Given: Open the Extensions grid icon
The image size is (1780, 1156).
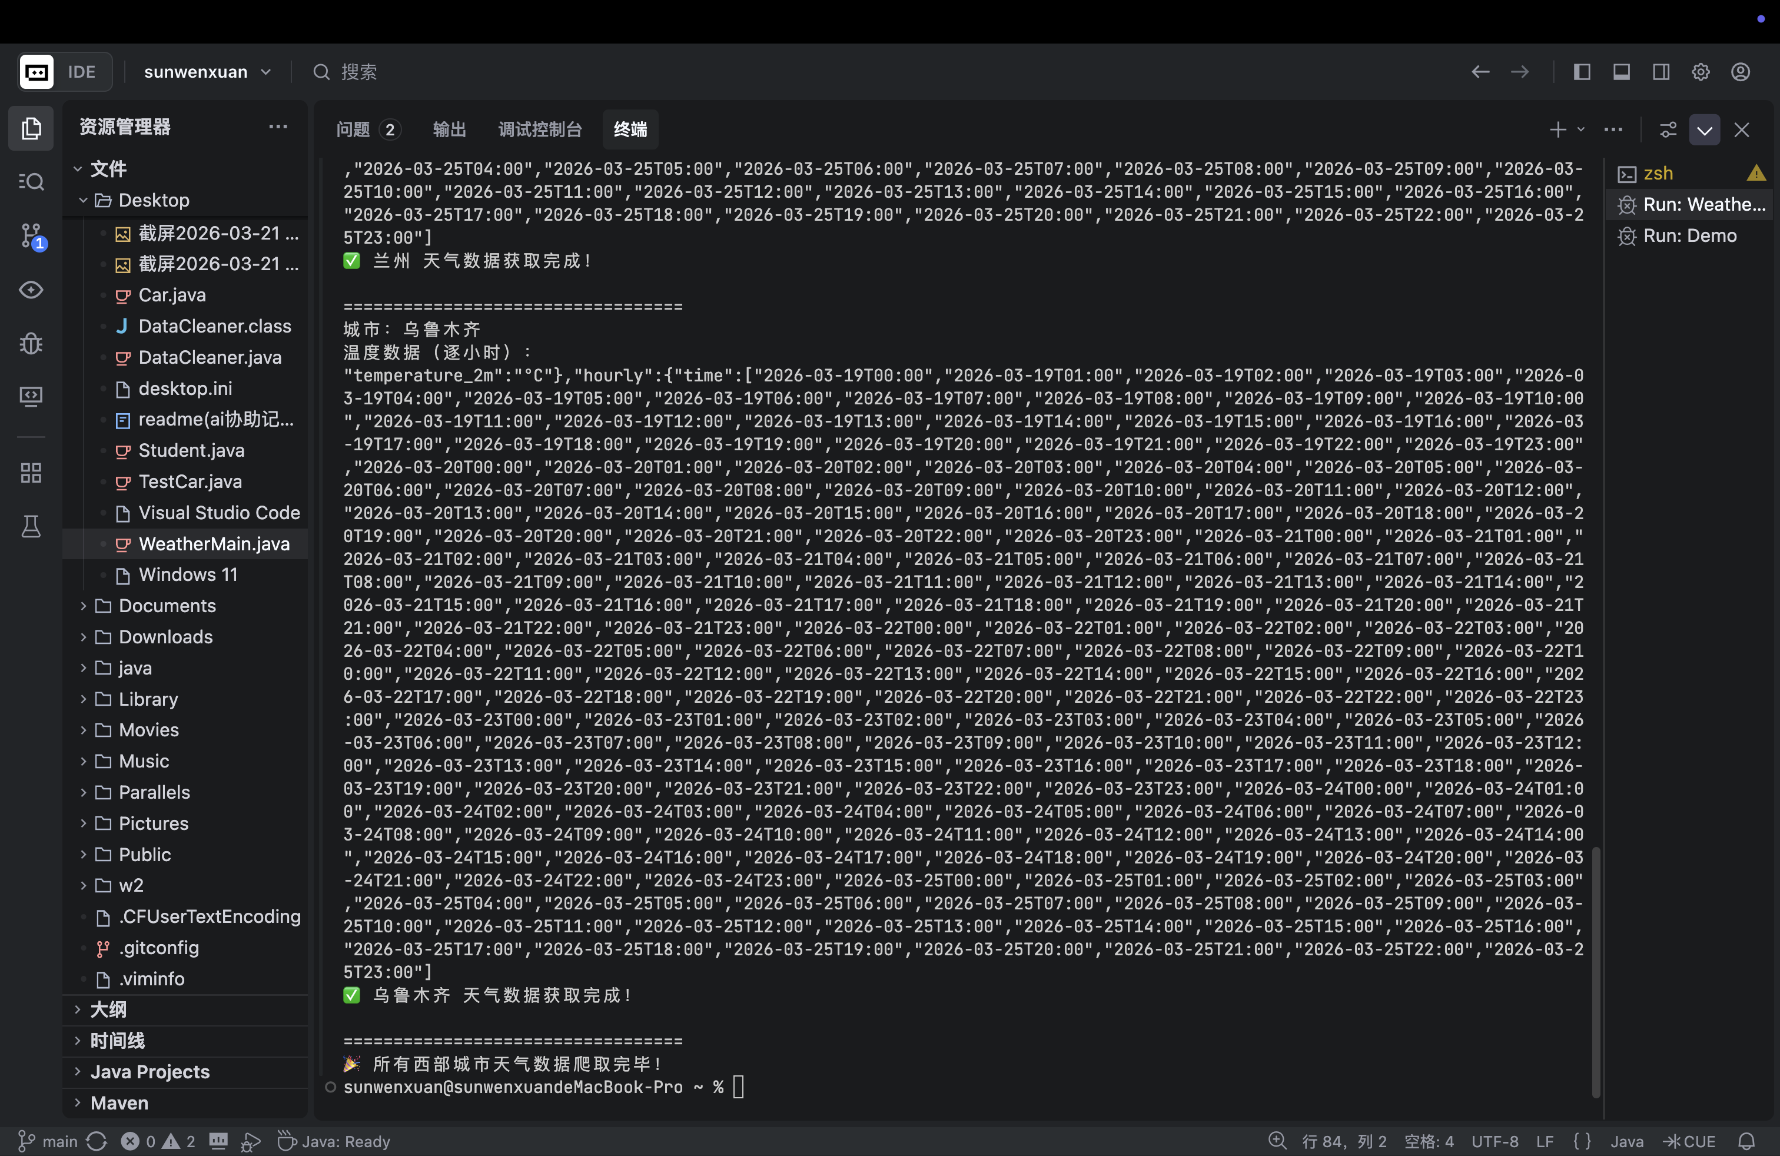Looking at the screenshot, I should [x=31, y=473].
